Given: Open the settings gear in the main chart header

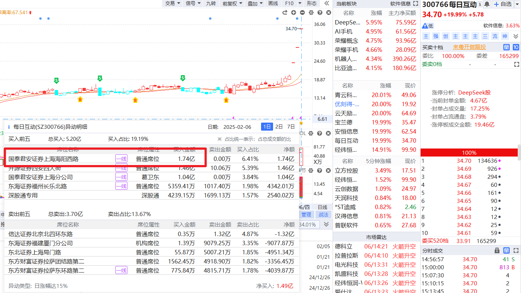Looking at the screenshot, I should (311, 13).
